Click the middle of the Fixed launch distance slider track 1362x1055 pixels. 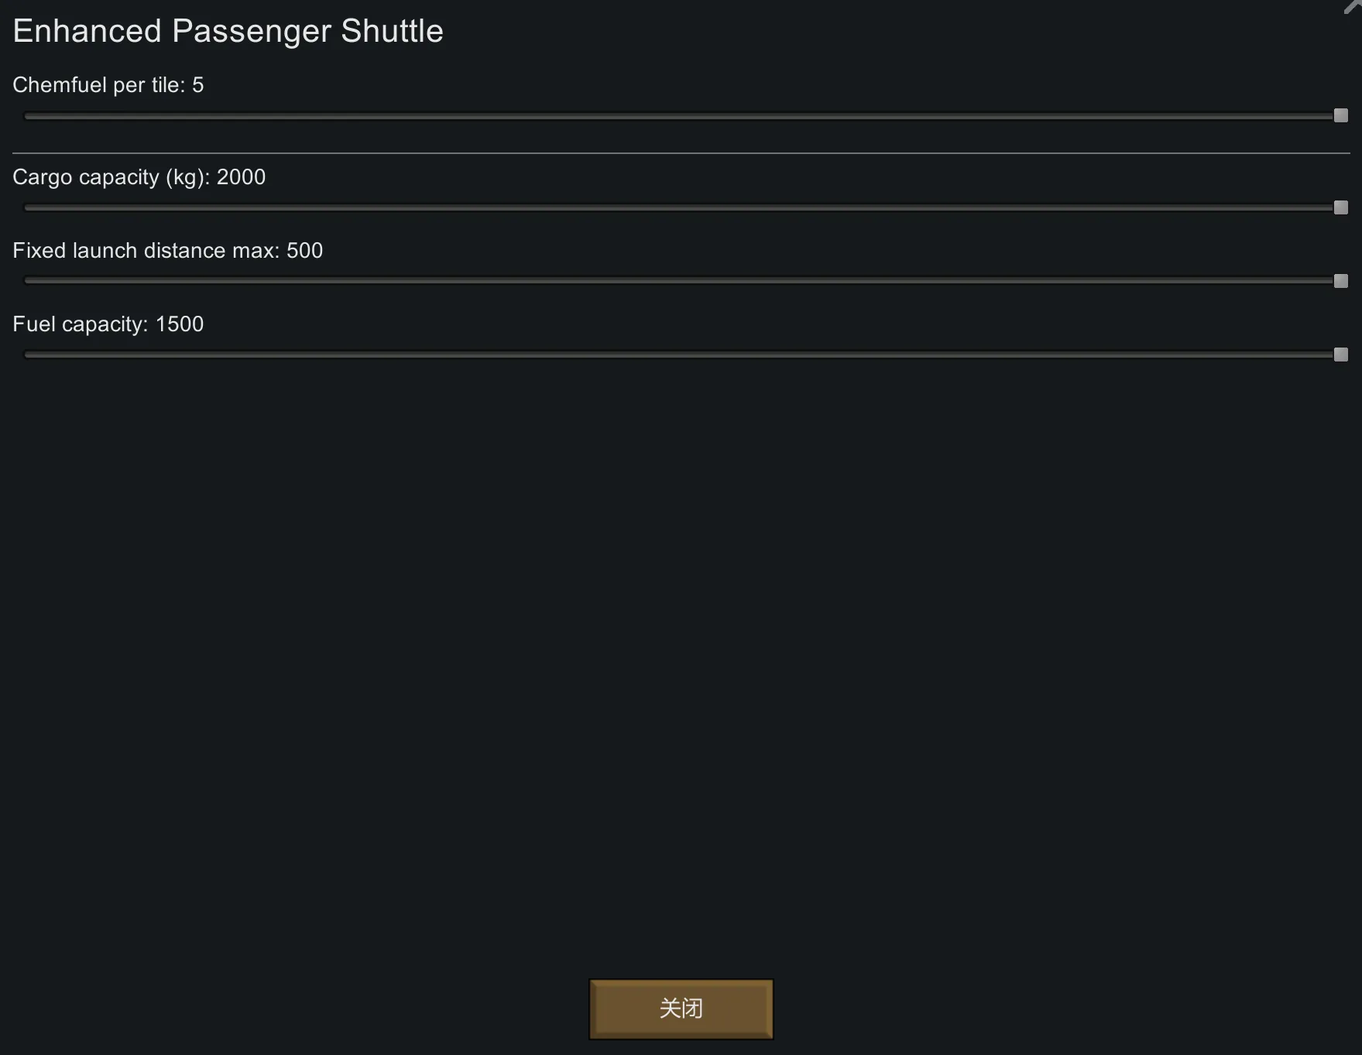tap(681, 282)
